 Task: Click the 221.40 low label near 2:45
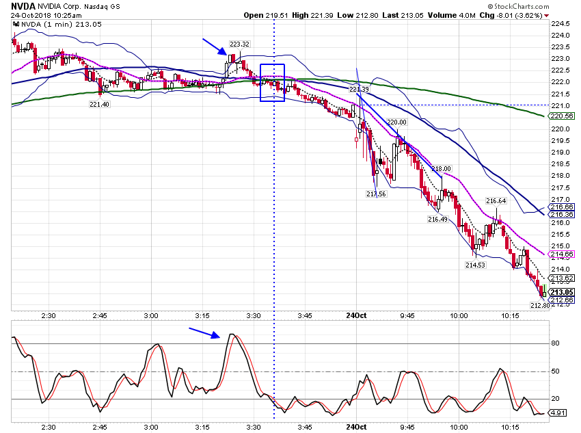click(99, 105)
